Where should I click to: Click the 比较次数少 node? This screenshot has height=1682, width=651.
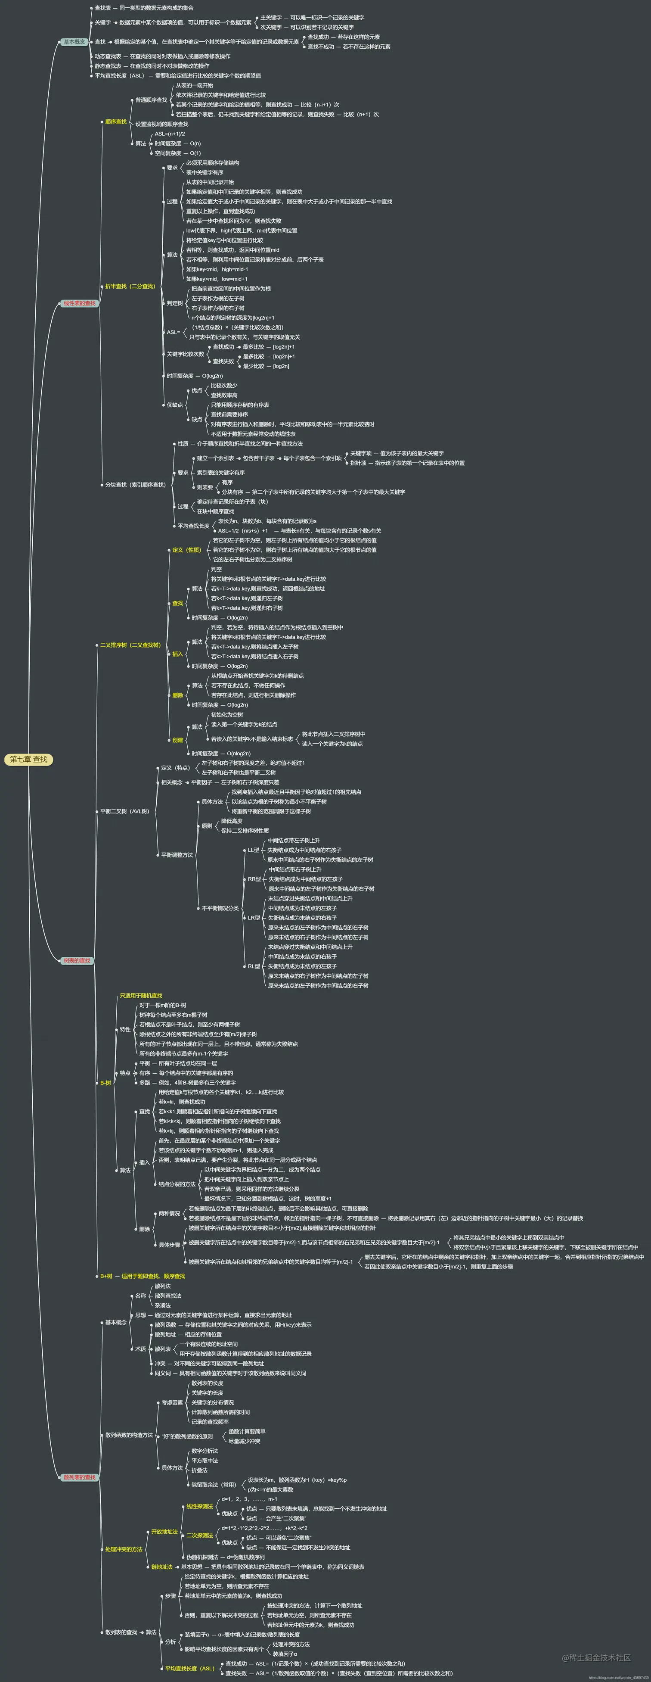pos(224,385)
